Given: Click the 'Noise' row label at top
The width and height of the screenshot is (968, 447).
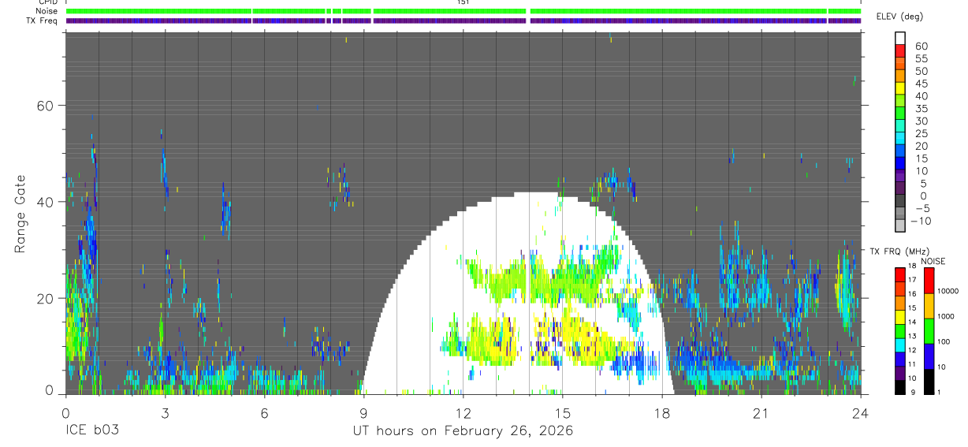Looking at the screenshot, I should pos(46,11).
